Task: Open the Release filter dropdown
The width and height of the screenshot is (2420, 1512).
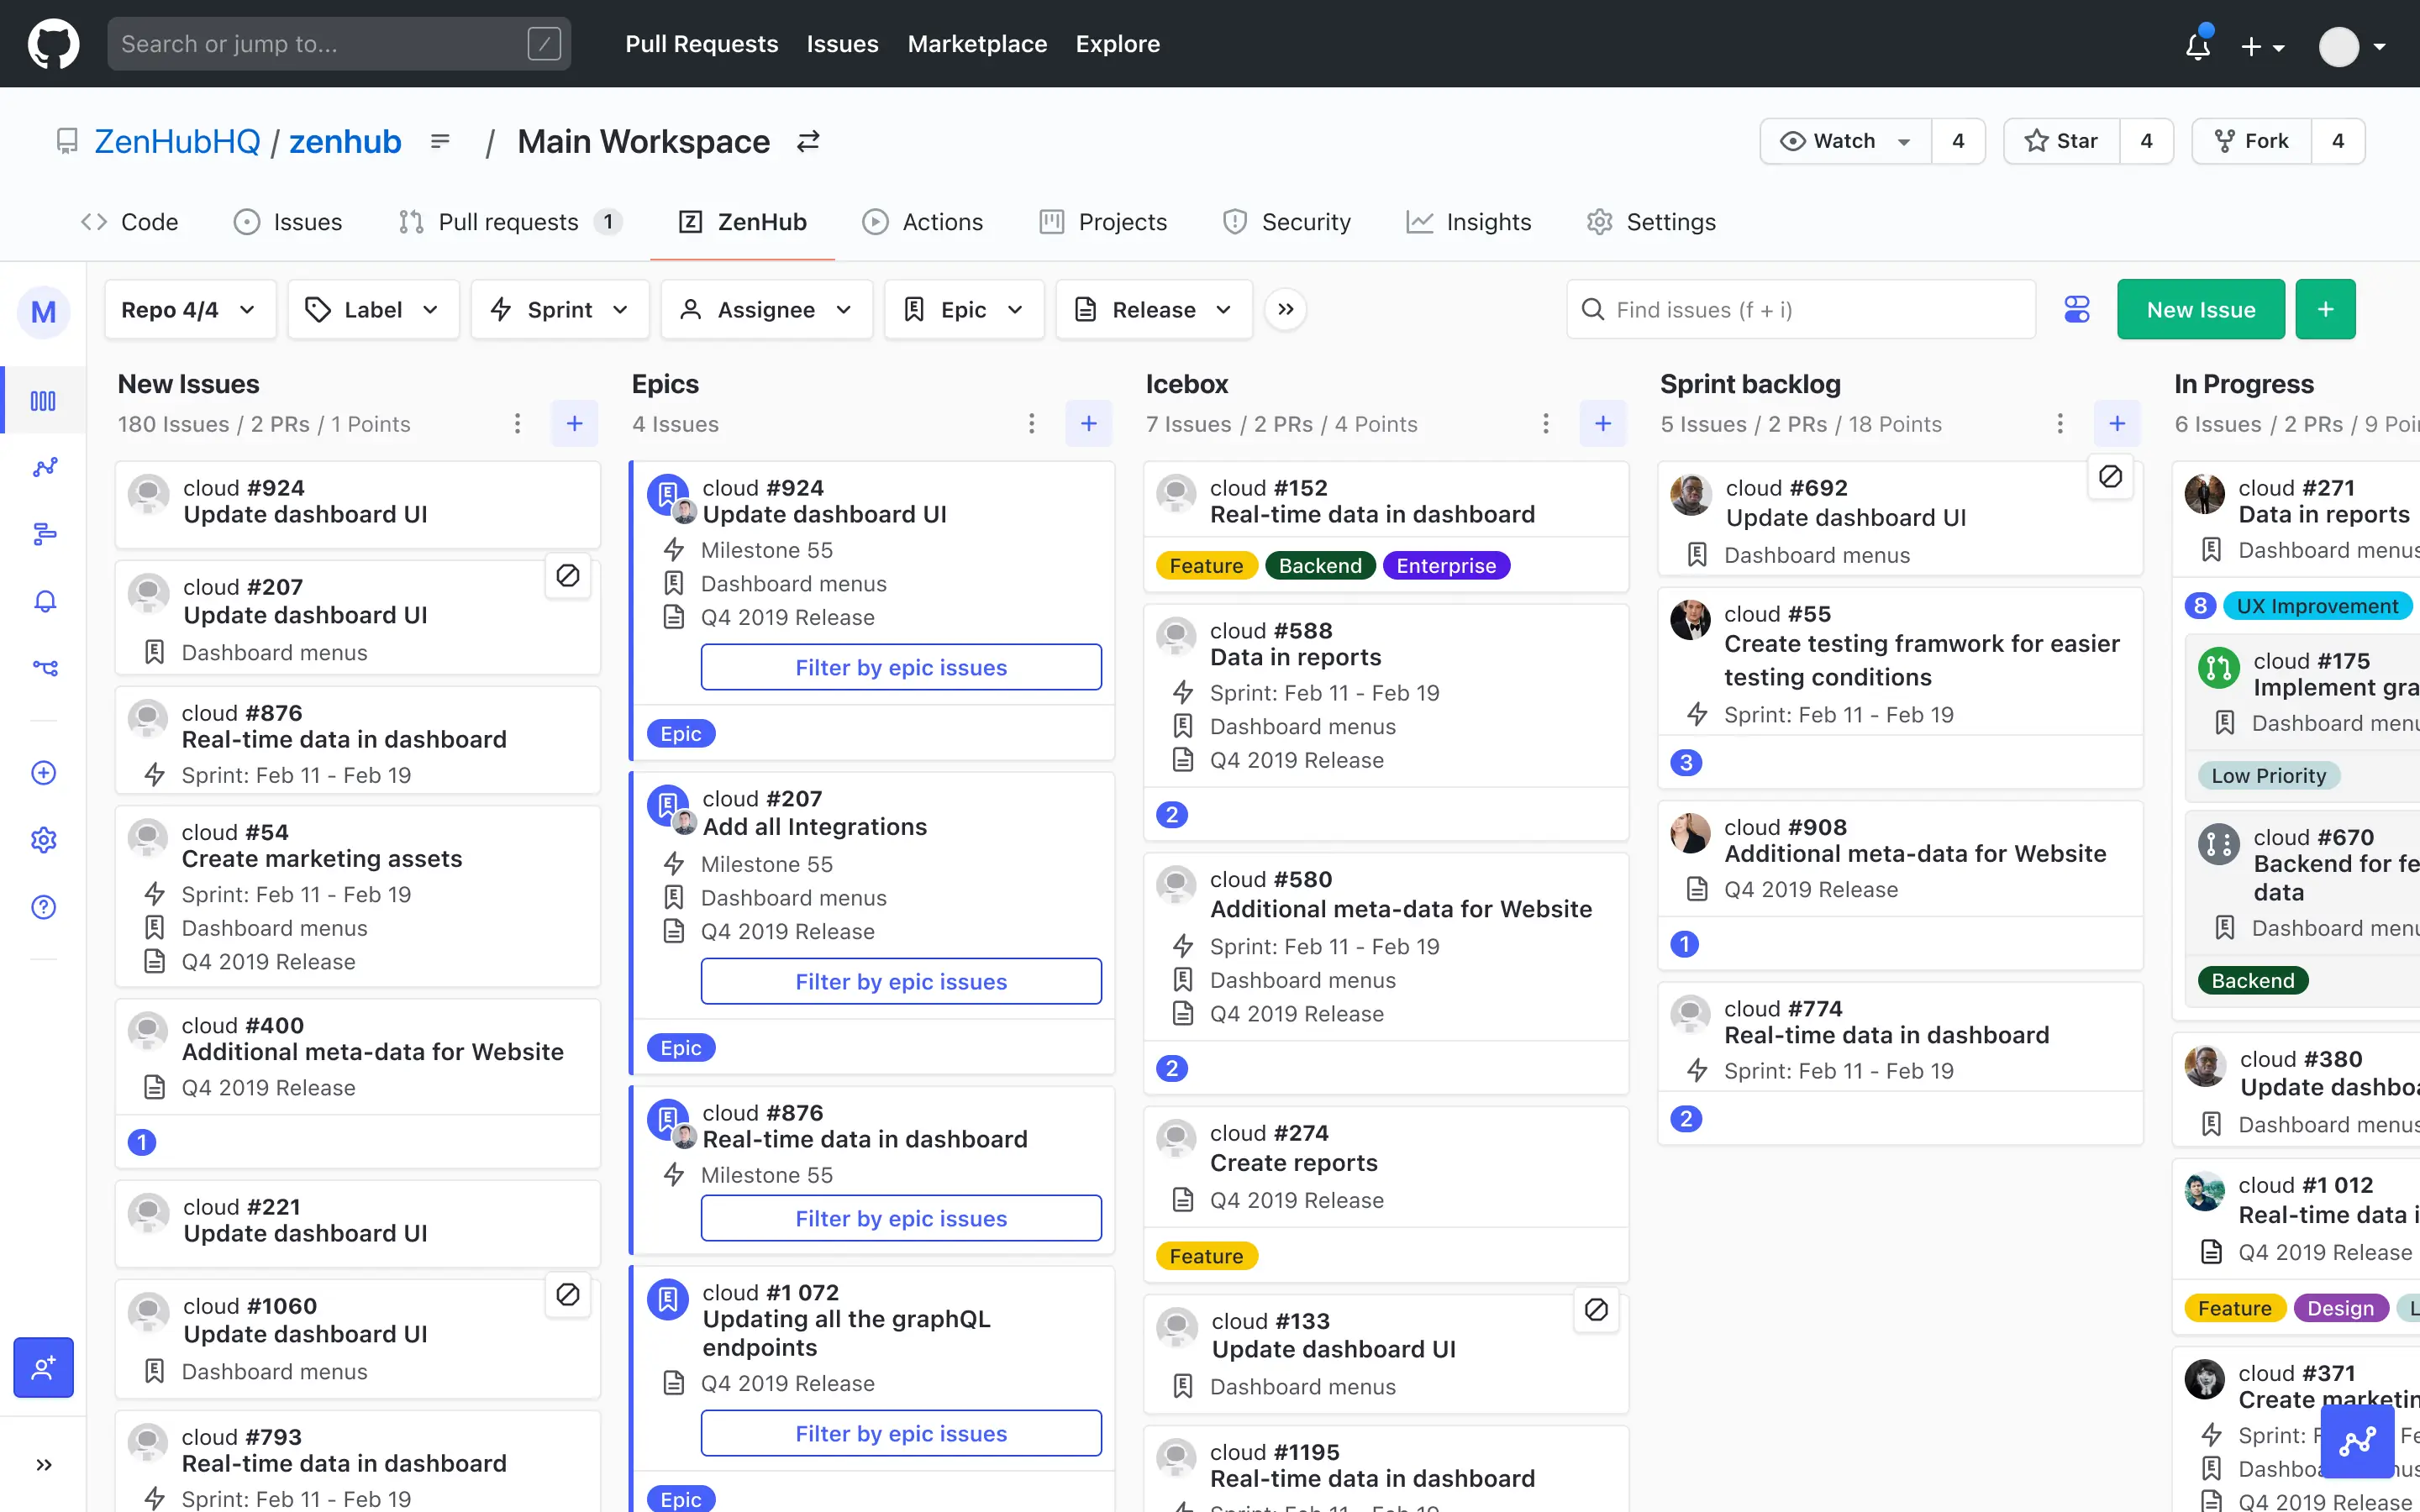Action: click(x=1154, y=310)
